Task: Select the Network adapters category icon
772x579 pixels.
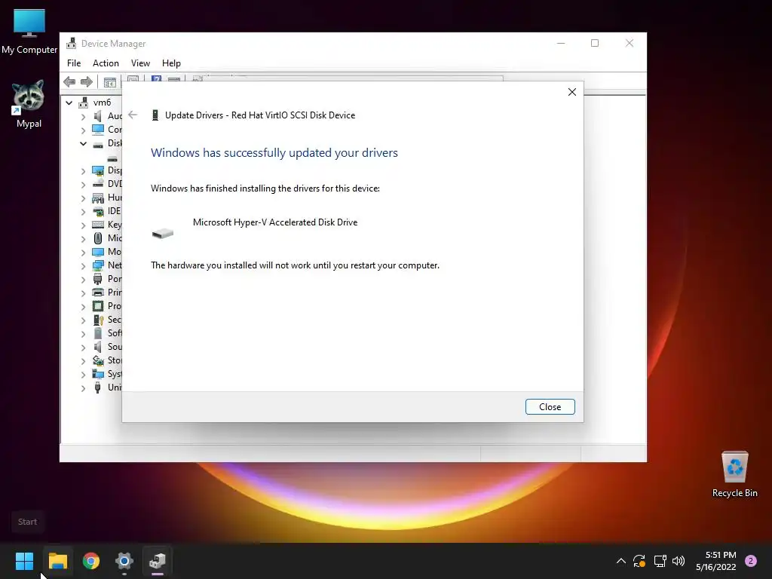Action: pyautogui.click(x=98, y=265)
